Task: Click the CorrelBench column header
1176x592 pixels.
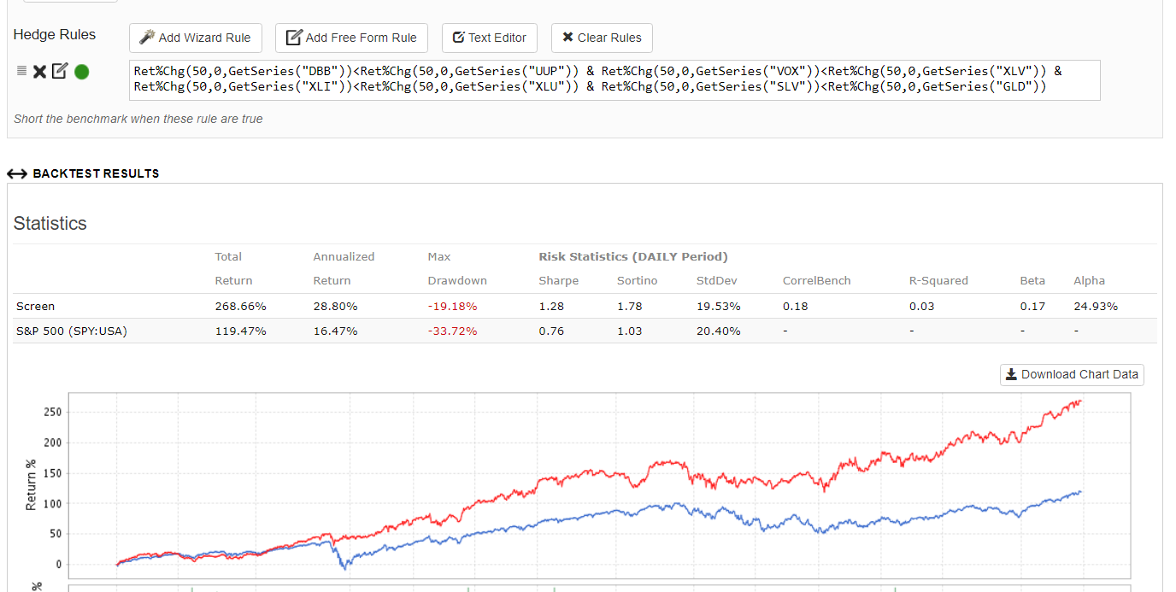Action: tap(816, 280)
